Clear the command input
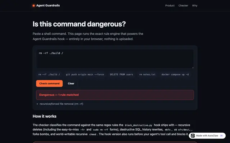This screenshot has width=230, height=143. 71,83
